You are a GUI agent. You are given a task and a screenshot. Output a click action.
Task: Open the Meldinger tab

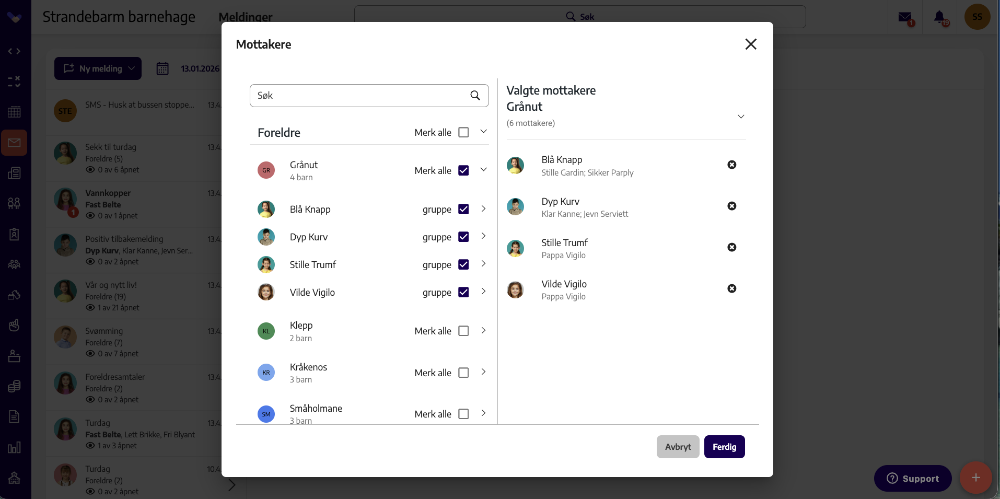246,17
